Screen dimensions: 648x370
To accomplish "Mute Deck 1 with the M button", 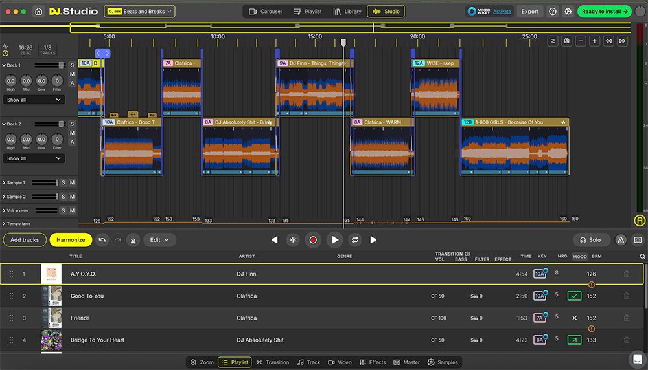I will tap(72, 74).
